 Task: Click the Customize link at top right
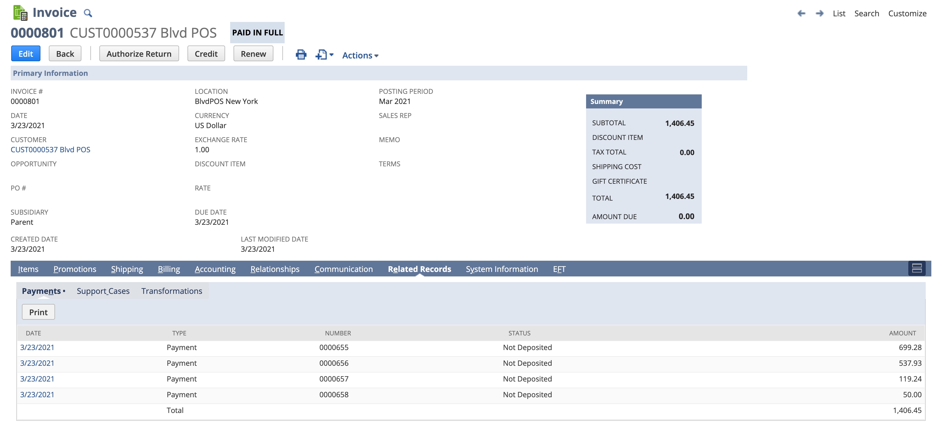(x=907, y=13)
